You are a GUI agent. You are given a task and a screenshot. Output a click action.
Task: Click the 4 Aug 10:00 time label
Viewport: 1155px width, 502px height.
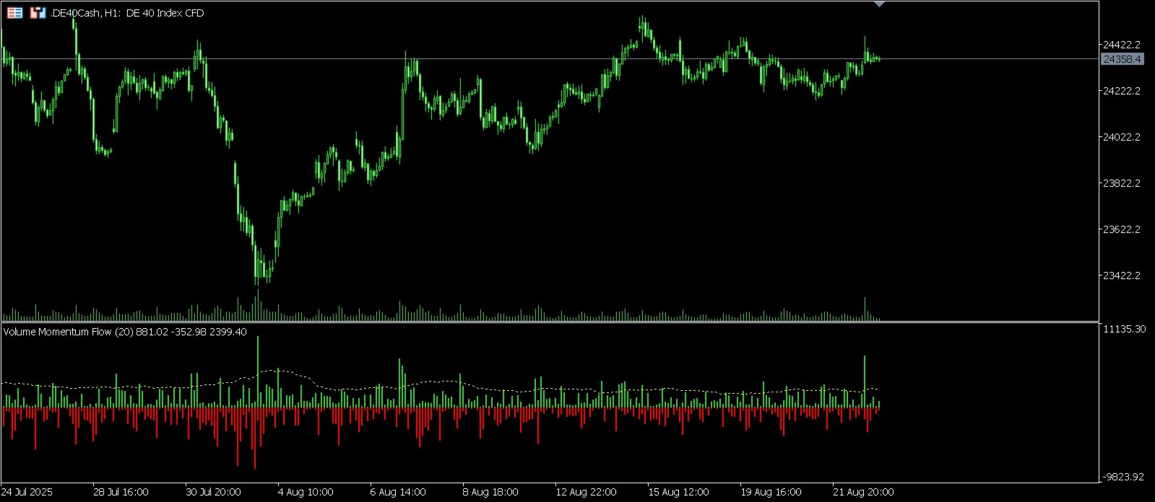coord(306,492)
